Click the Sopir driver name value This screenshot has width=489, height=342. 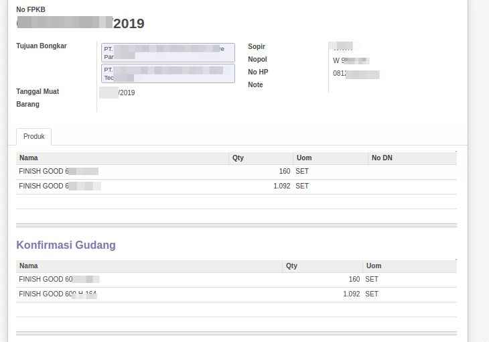pyautogui.click(x=344, y=47)
